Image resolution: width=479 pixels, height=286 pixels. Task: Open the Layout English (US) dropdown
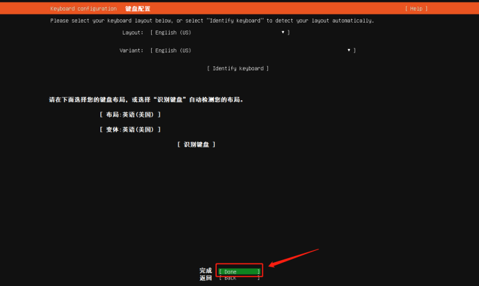220,33
